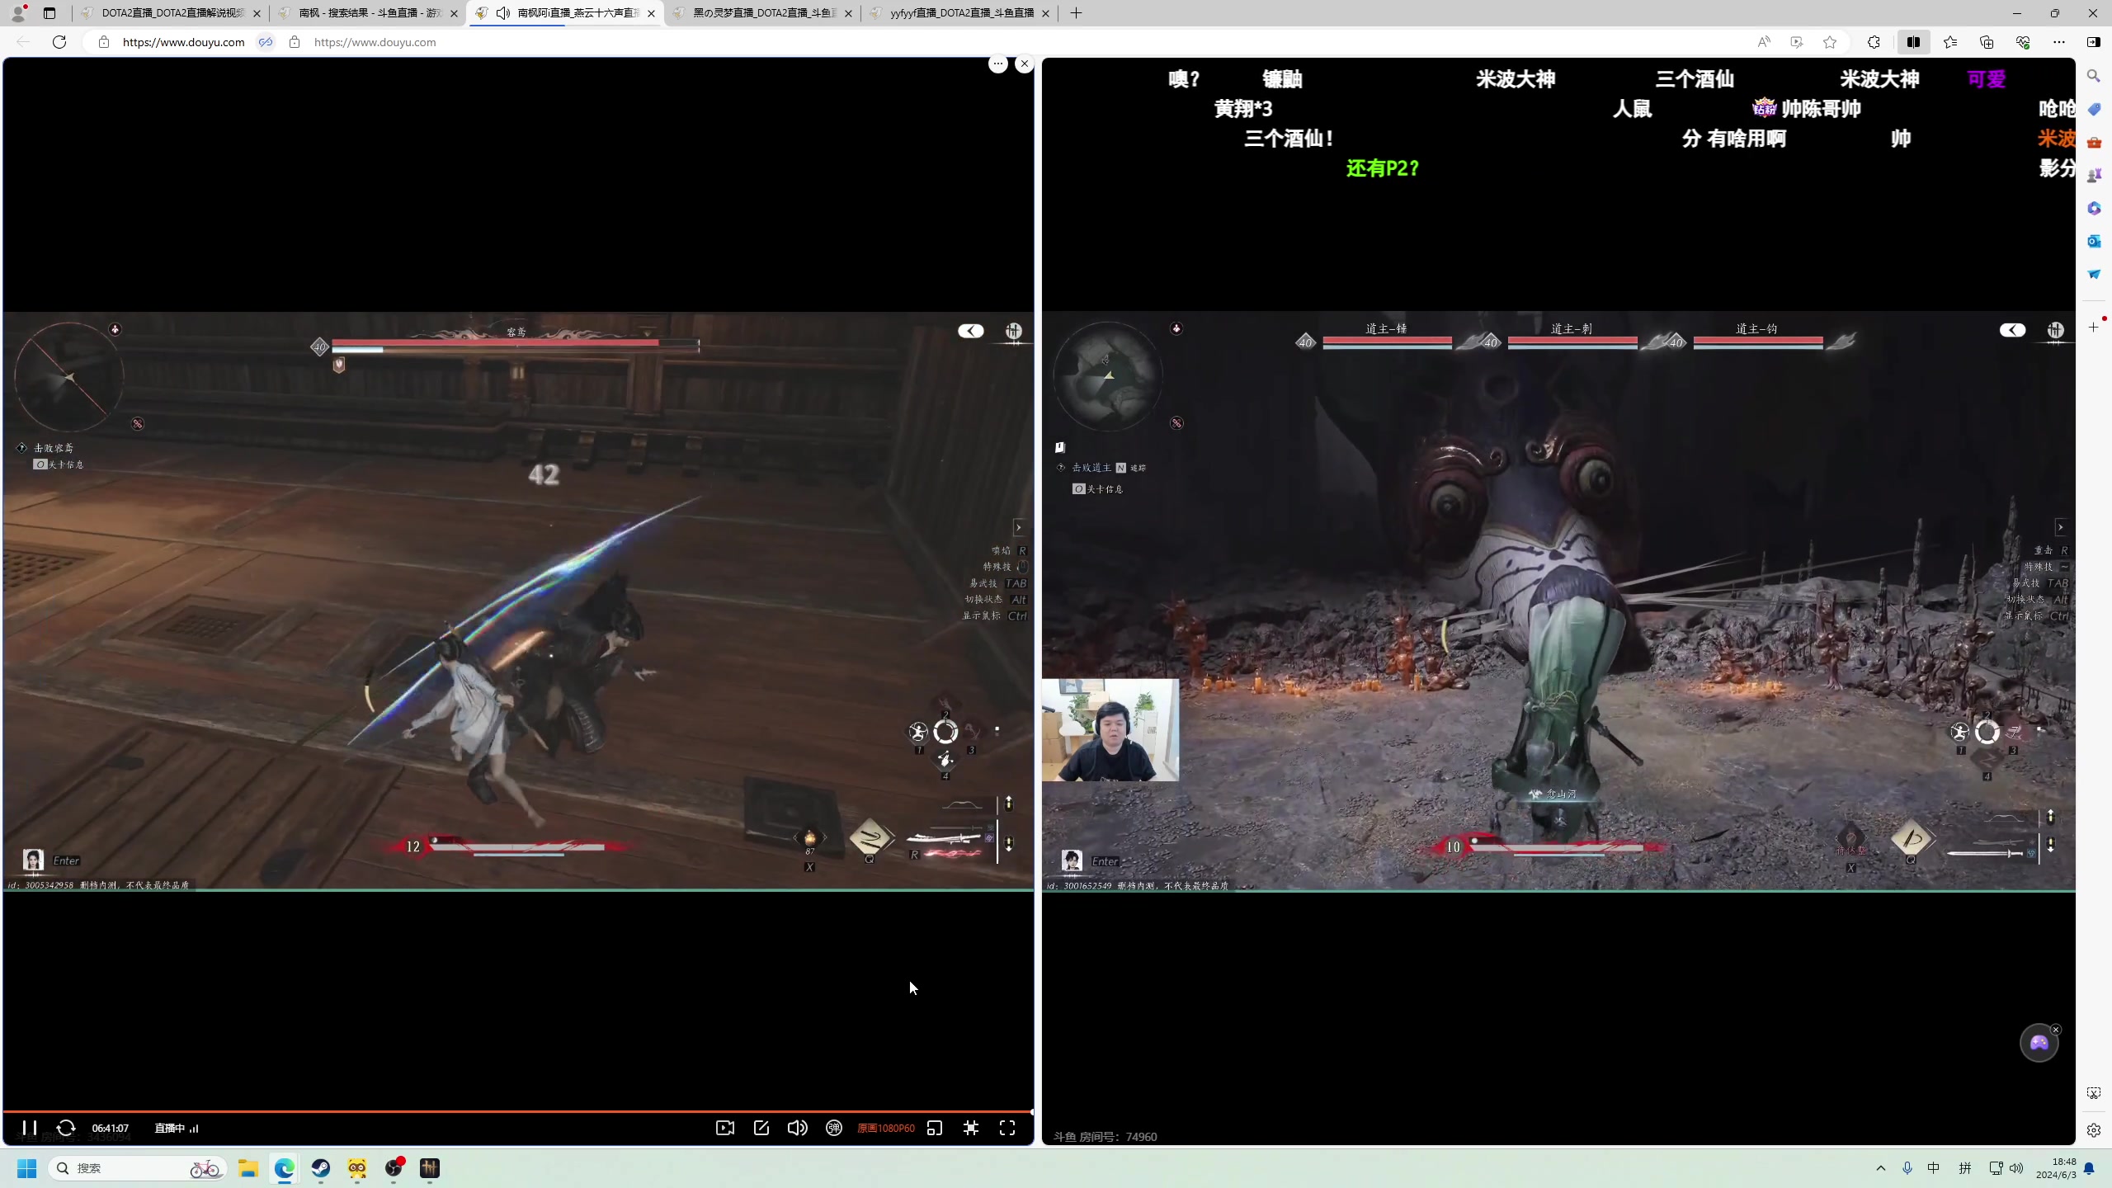Close the 黑の灵梦直播 tab
This screenshot has height=1188, width=2112.
pyautogui.click(x=848, y=13)
